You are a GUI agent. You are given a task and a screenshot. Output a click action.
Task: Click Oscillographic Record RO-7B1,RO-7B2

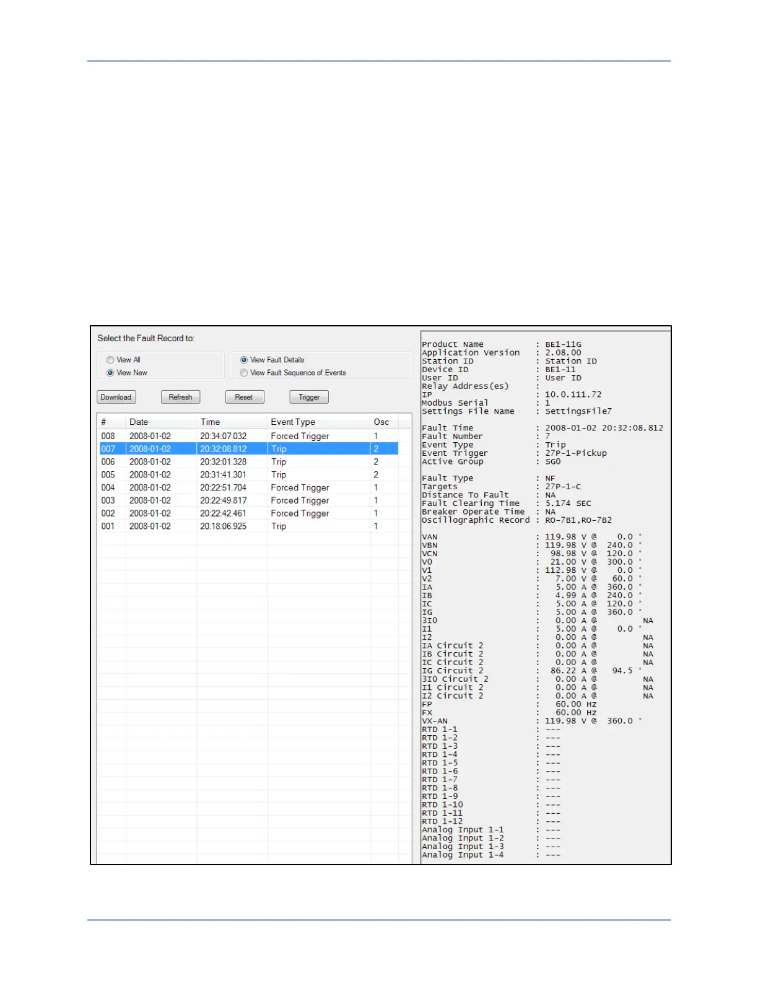click(578, 520)
